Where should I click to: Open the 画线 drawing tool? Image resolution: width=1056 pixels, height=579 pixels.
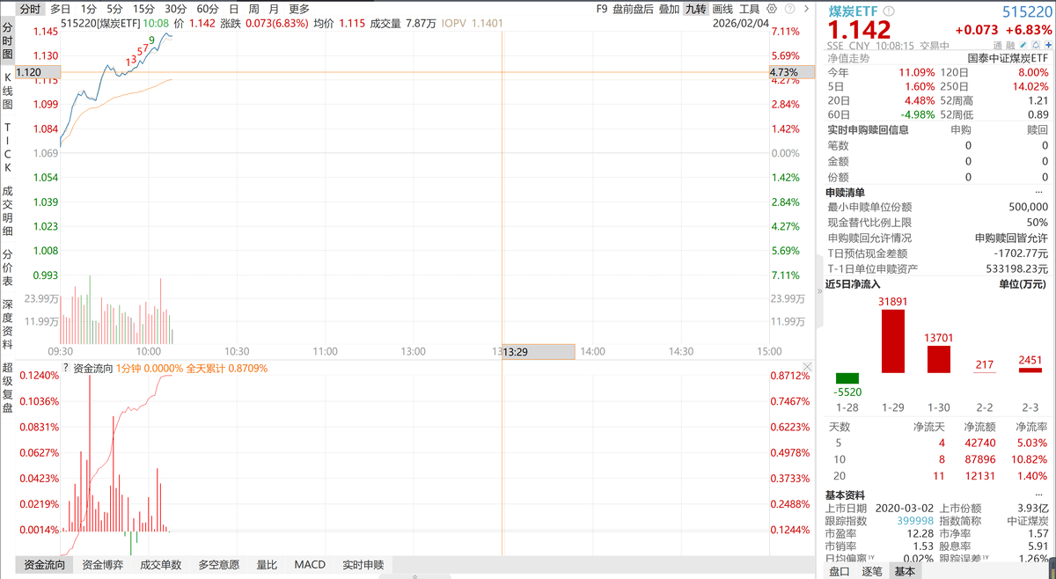pos(723,8)
